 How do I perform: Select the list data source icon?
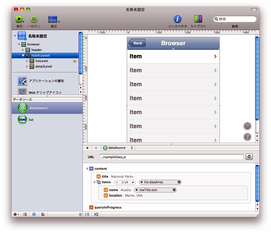click(x=22, y=120)
